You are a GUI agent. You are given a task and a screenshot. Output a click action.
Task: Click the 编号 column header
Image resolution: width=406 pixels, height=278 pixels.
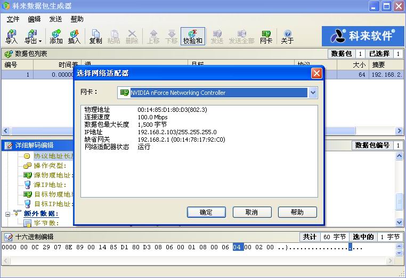pyautogui.click(x=17, y=65)
